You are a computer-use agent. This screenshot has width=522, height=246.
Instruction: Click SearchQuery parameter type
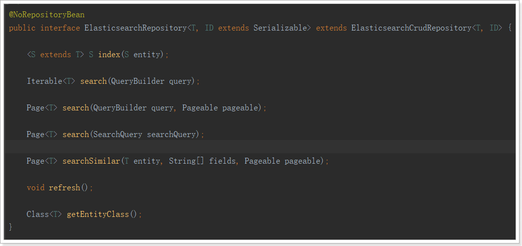coord(118,135)
